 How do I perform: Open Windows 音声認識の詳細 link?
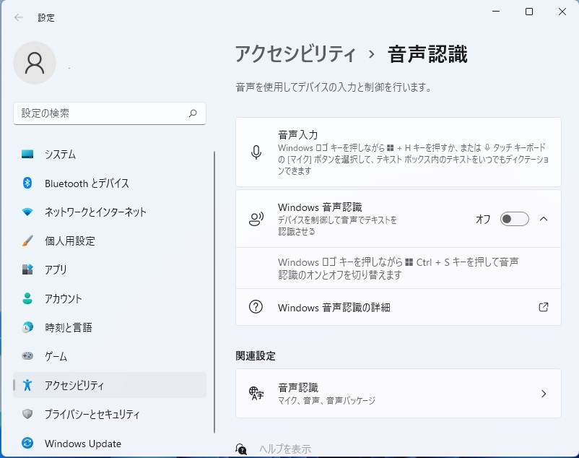pyautogui.click(x=399, y=307)
